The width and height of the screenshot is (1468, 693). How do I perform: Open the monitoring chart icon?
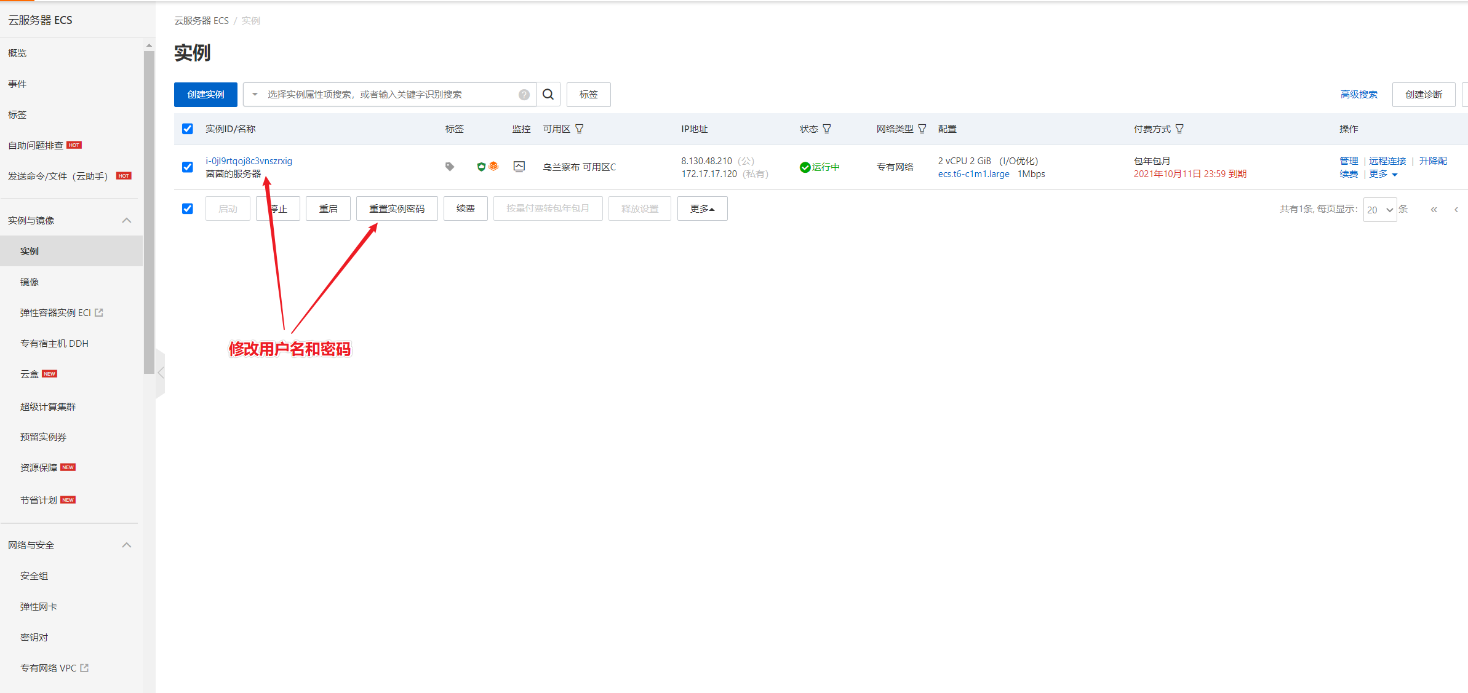[519, 167]
